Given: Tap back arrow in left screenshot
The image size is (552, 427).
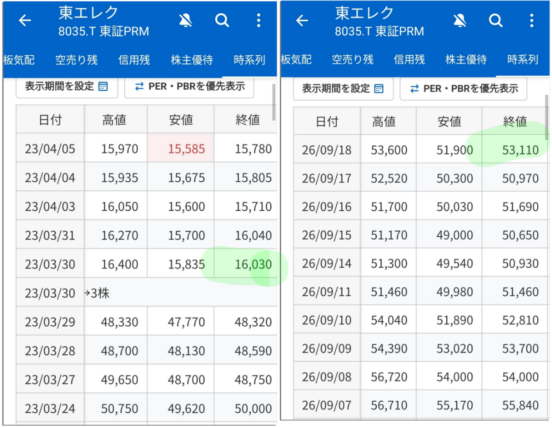Looking at the screenshot, I should pos(24,20).
